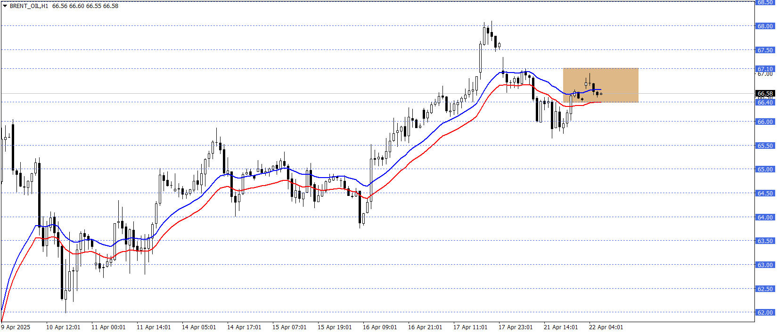Screen dimensions: 778x333
Task: Click the 17 Apr 23:01 time label
Action: [x=516, y=327]
